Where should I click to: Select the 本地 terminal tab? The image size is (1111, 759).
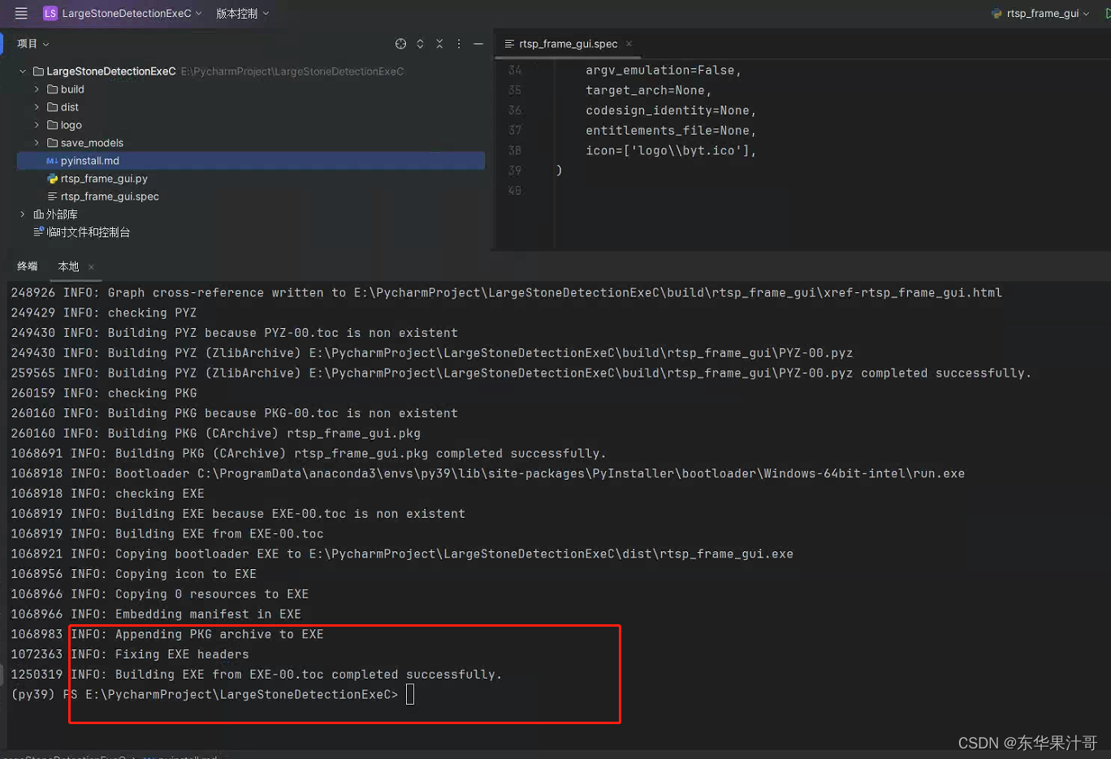pos(70,266)
